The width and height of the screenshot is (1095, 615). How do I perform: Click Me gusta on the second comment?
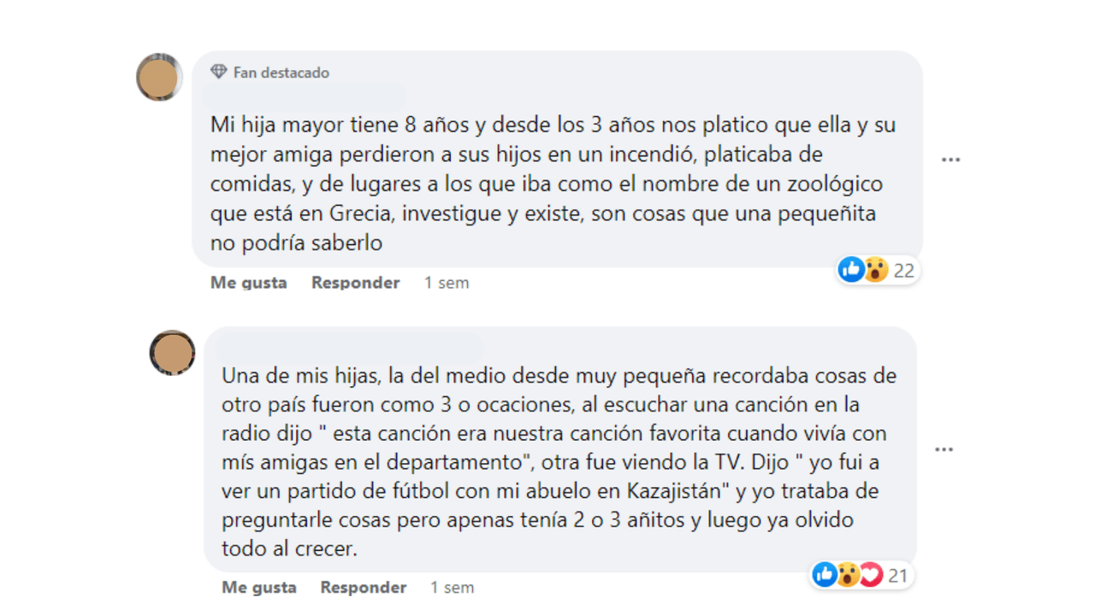tap(258, 587)
